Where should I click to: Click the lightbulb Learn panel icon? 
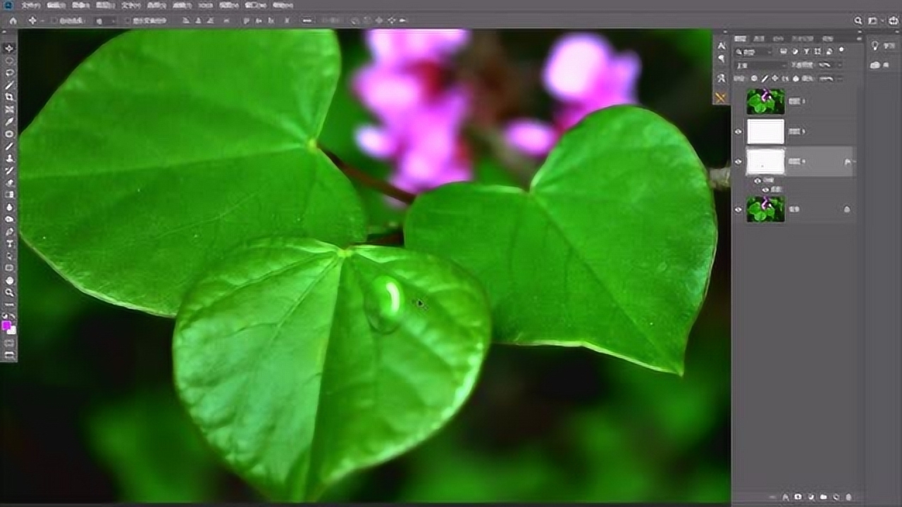coord(875,46)
